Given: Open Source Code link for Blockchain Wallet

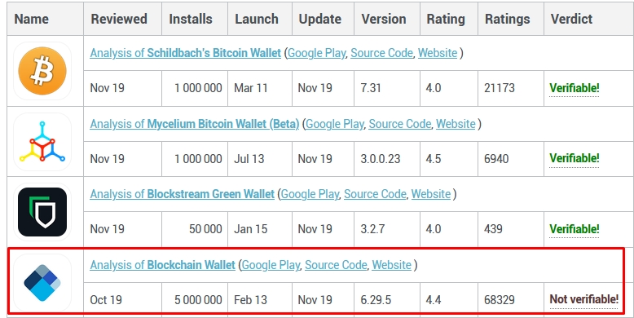Looking at the screenshot, I should tap(336, 265).
